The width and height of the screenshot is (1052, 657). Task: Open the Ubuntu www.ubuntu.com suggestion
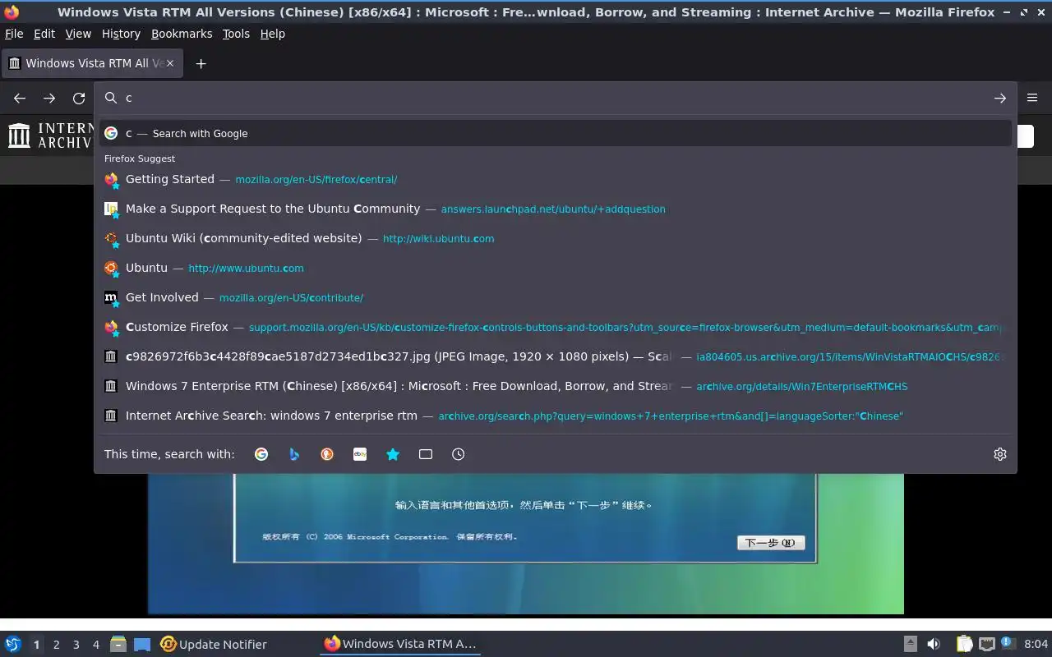(x=556, y=268)
